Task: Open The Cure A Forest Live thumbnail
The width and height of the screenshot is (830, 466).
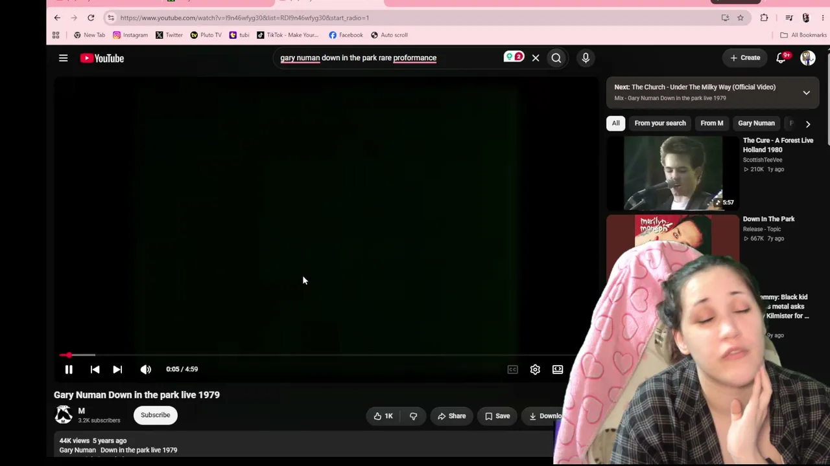Action: pyautogui.click(x=672, y=173)
